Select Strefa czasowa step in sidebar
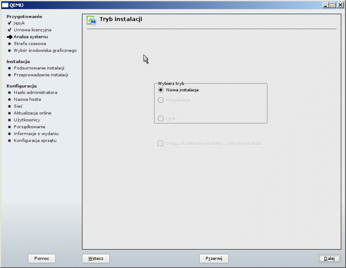Viewport: 346px width, 268px height. pos(30,44)
